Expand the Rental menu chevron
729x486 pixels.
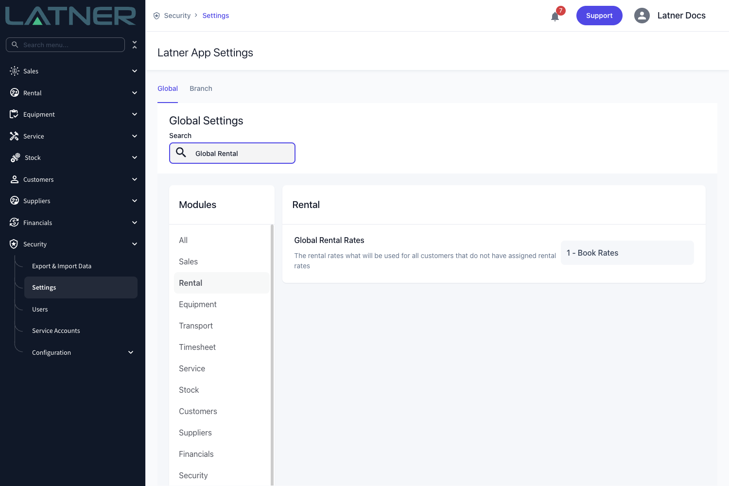(135, 93)
